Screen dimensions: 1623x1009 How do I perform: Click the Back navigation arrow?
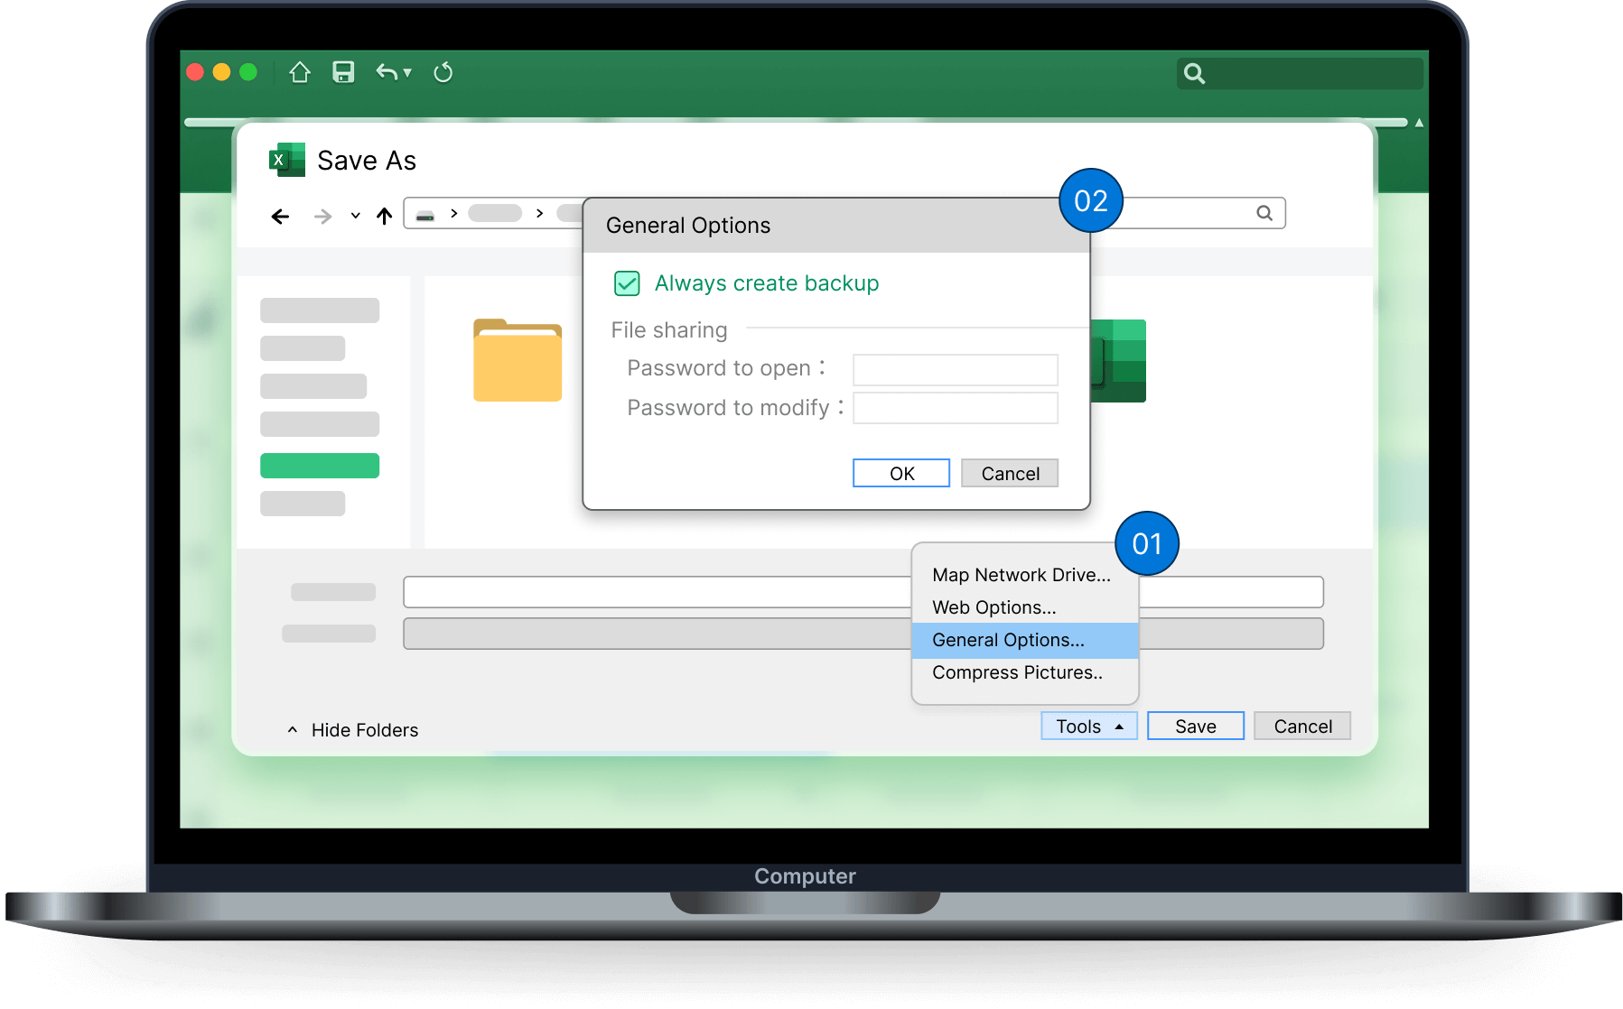tap(280, 216)
